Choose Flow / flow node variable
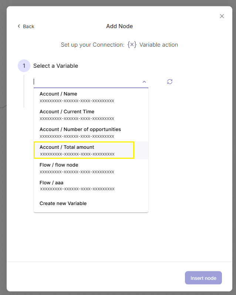The image size is (236, 295). (x=91, y=168)
